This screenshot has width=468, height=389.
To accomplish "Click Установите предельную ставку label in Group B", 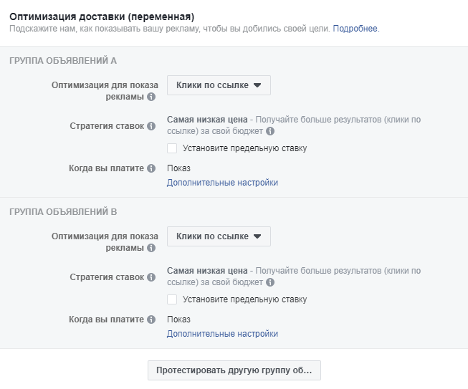I will 244,299.
